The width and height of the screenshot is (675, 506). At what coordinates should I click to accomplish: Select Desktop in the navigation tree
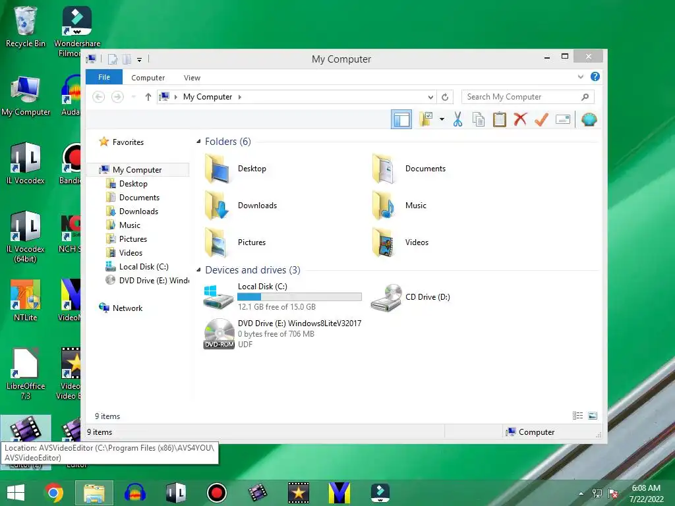[133, 184]
